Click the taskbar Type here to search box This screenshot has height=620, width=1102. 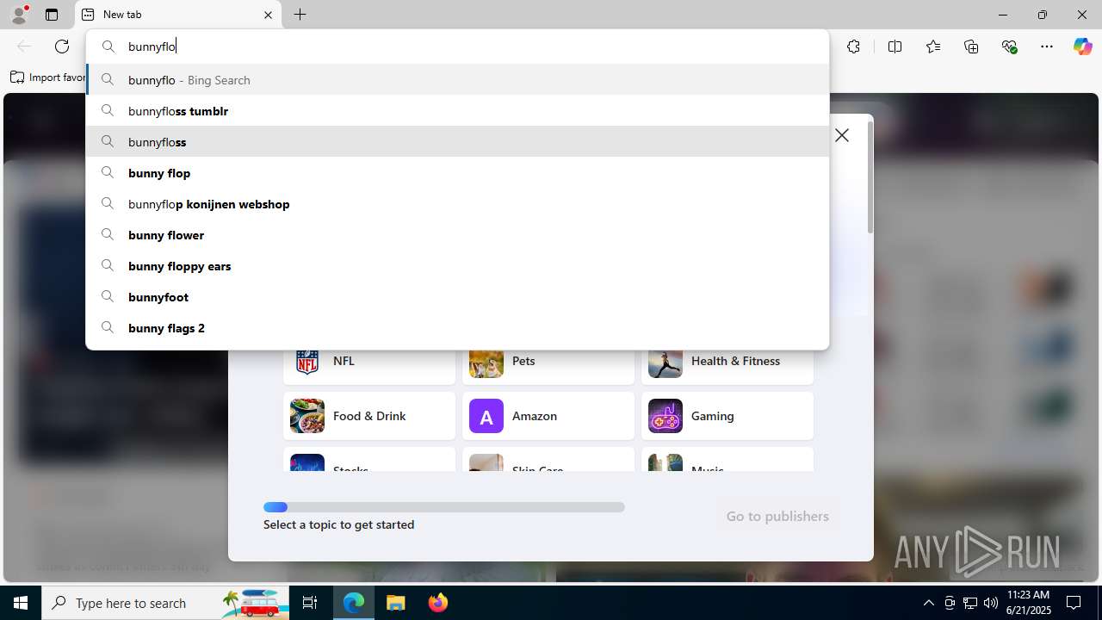point(165,603)
